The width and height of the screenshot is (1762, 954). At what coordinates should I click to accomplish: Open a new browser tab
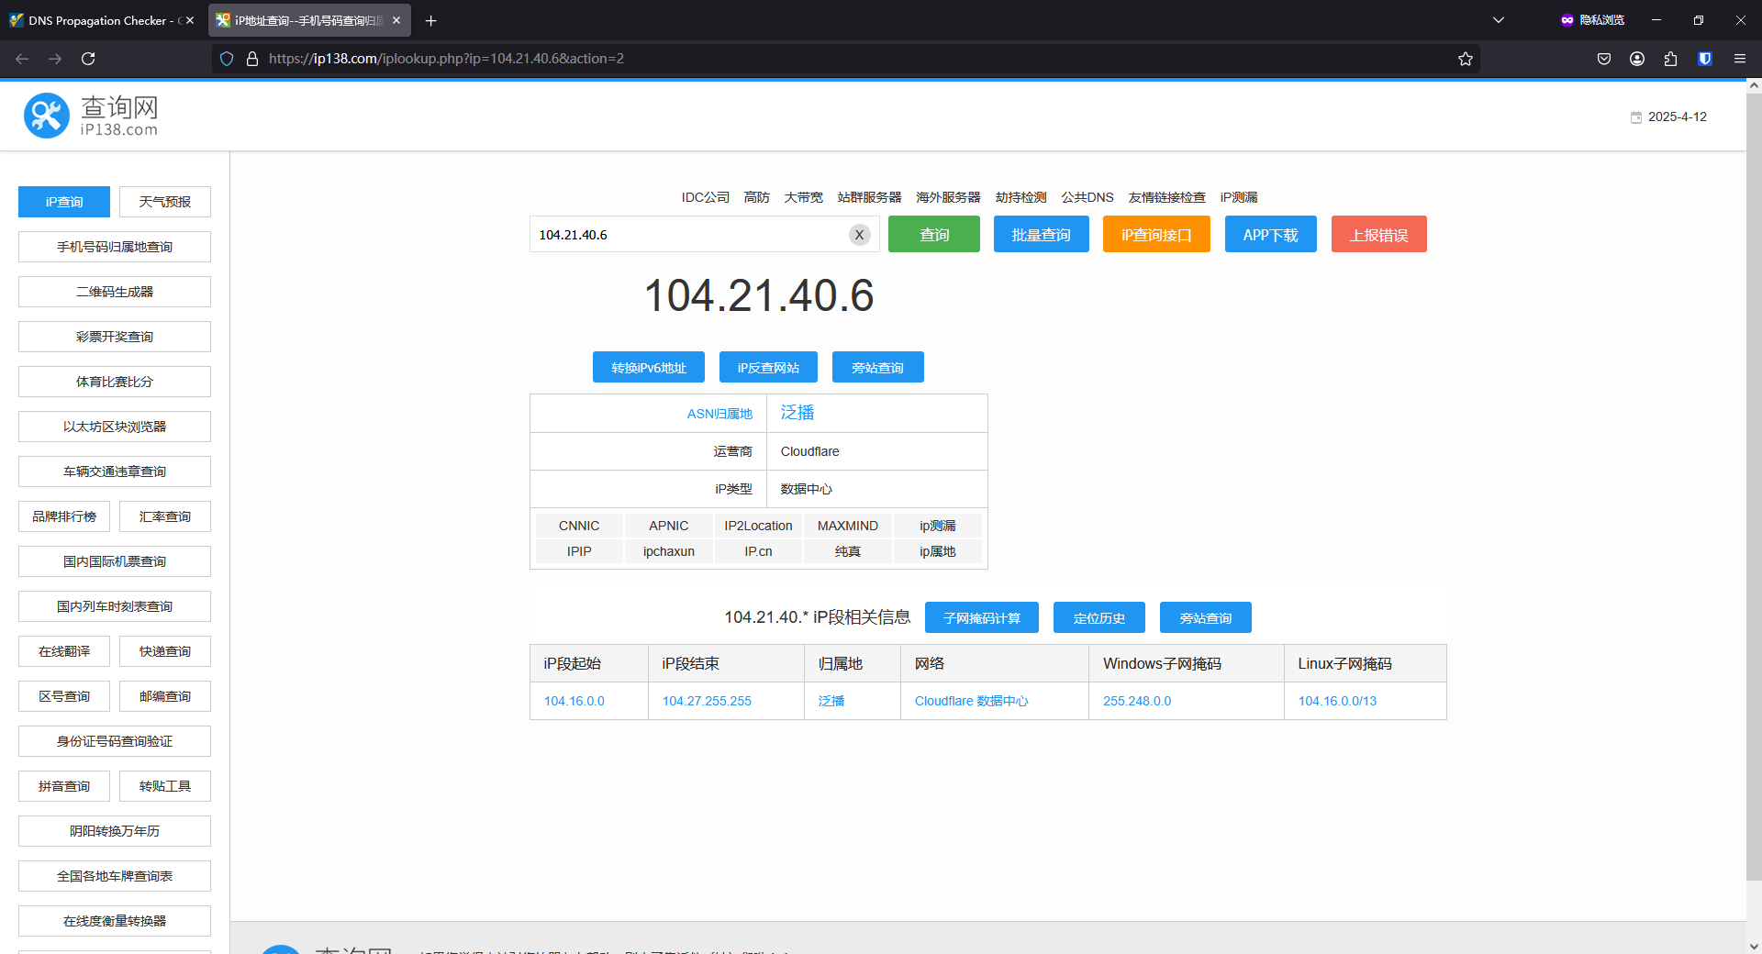coord(431,20)
